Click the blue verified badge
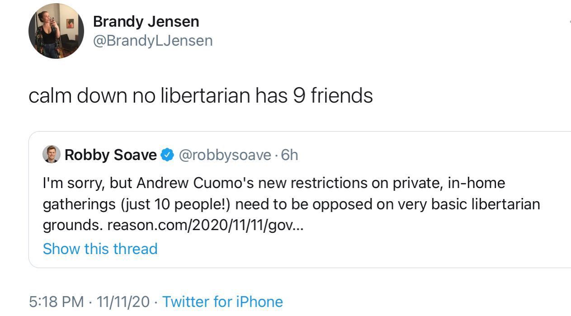 [x=168, y=155]
